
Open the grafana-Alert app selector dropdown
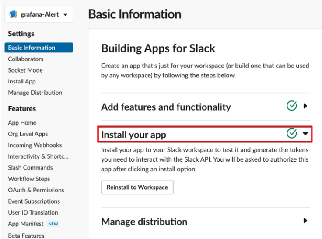[39, 14]
